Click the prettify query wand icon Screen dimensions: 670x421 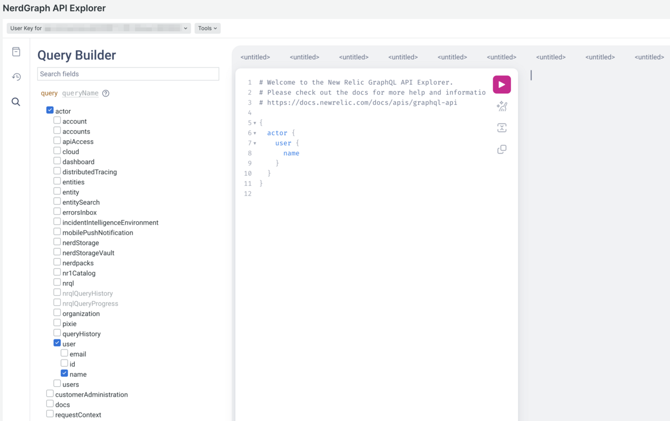pos(501,106)
